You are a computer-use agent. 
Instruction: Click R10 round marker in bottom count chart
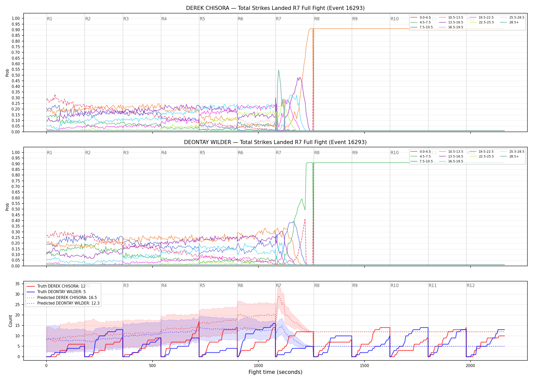click(x=394, y=285)
